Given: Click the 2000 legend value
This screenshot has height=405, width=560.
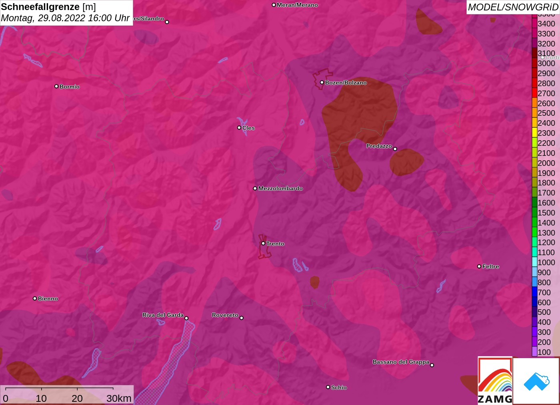Looking at the screenshot, I should [546, 163].
